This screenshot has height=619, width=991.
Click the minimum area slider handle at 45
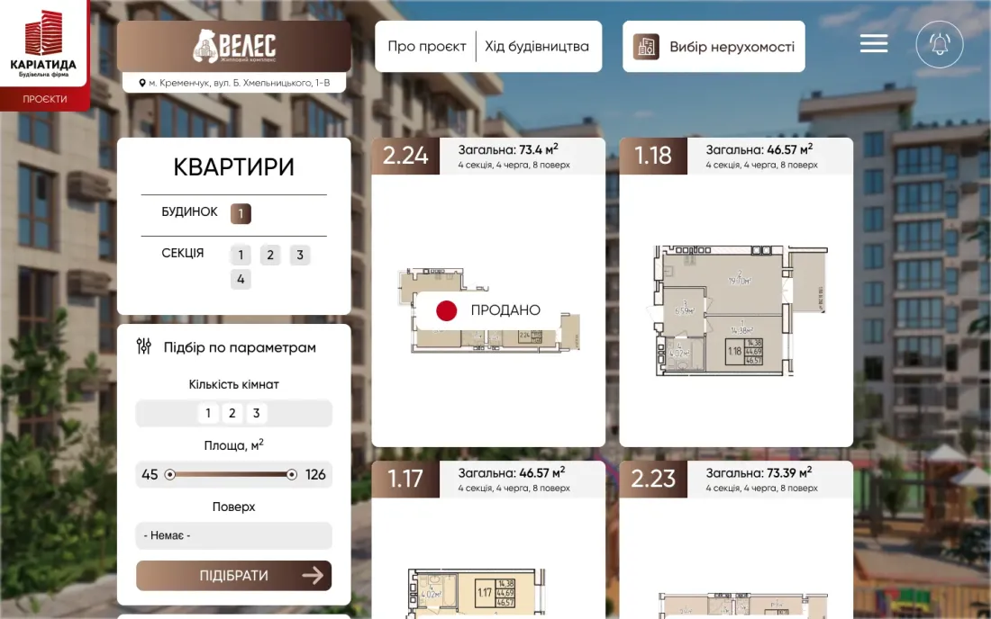click(169, 474)
